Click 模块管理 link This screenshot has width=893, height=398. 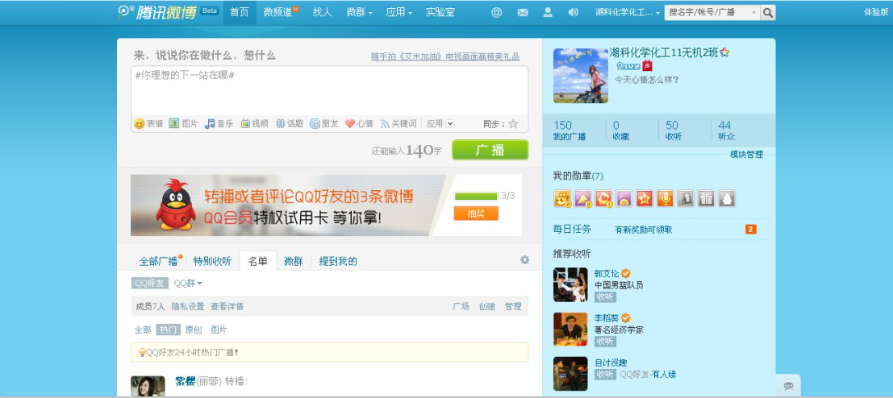click(747, 155)
